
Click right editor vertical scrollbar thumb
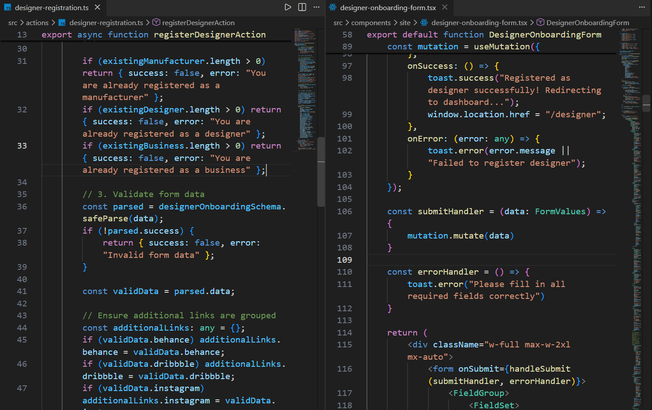(647, 103)
